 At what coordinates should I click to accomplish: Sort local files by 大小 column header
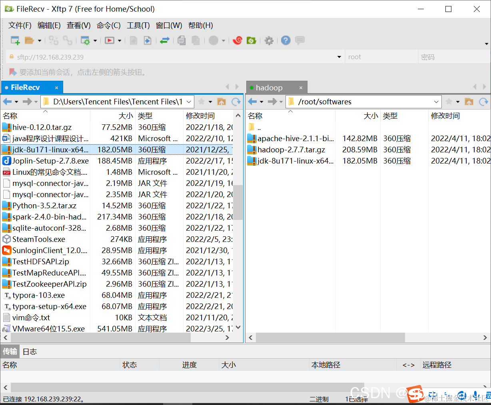click(x=113, y=116)
